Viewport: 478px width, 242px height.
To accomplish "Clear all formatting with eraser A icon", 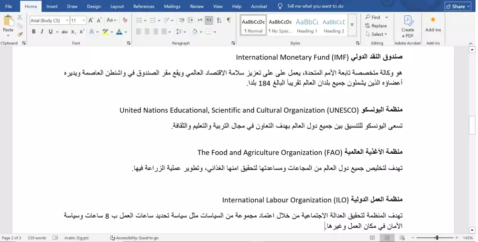I will tap(125, 21).
